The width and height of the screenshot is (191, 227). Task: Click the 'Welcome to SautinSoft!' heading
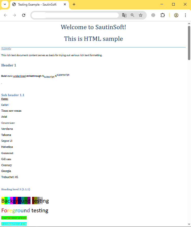[x=93, y=27]
